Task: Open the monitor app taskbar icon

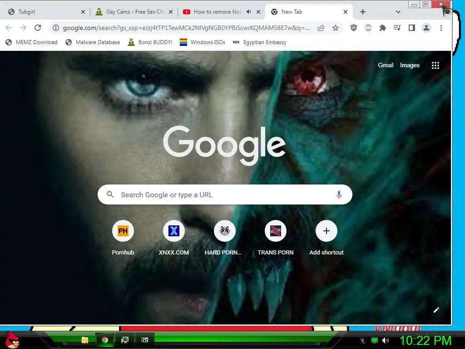Action: (x=125, y=340)
